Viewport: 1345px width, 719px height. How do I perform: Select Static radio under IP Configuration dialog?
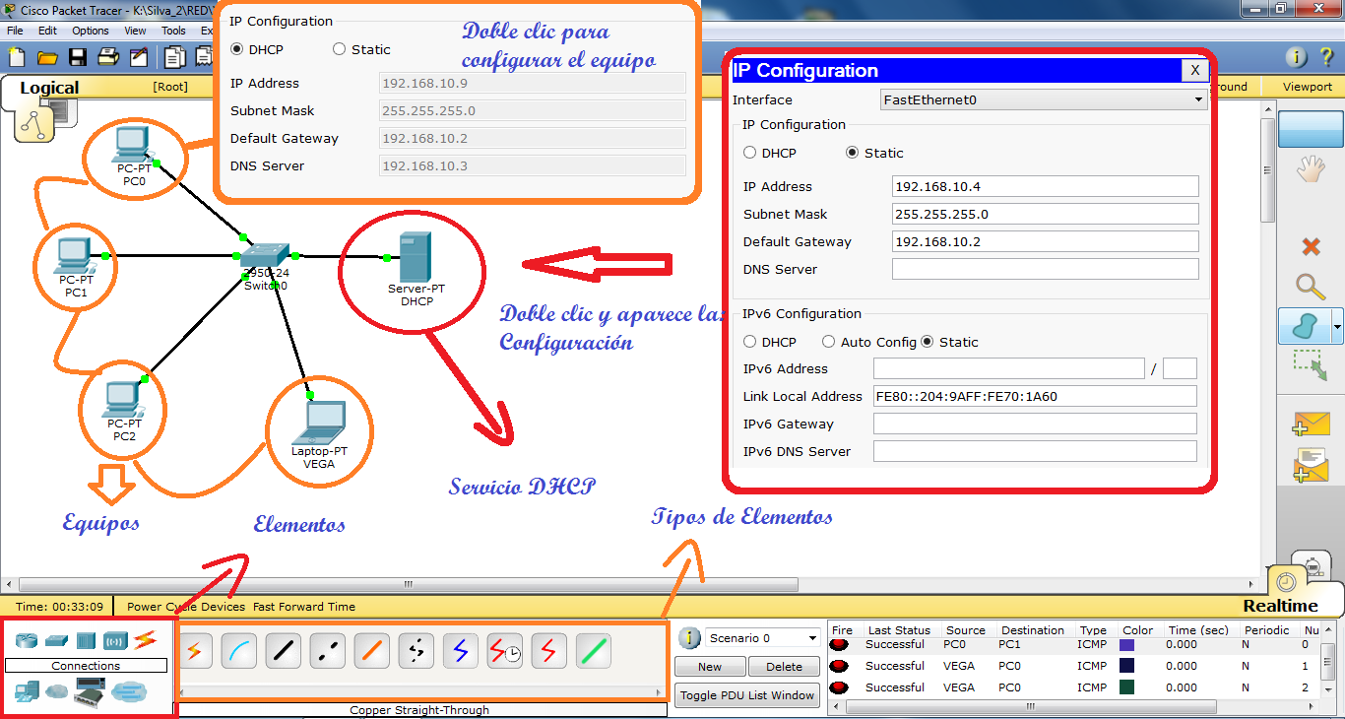click(853, 153)
